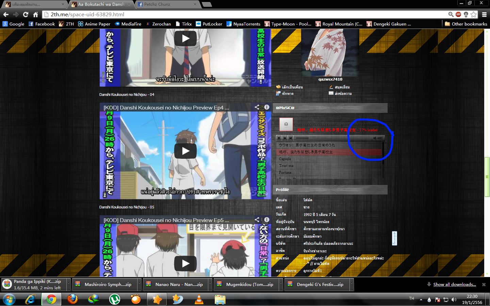Open the Other bookmarks folder
This screenshot has width=490, height=306.
[x=466, y=24]
